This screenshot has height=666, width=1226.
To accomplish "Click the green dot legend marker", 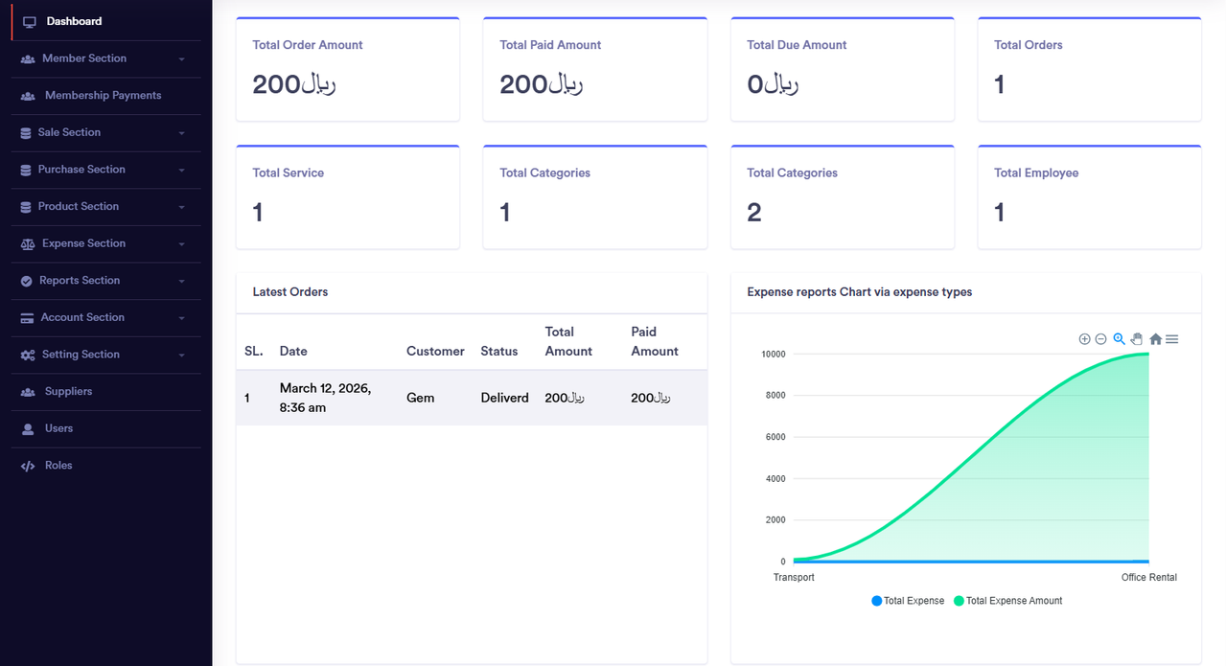I will pos(959,601).
